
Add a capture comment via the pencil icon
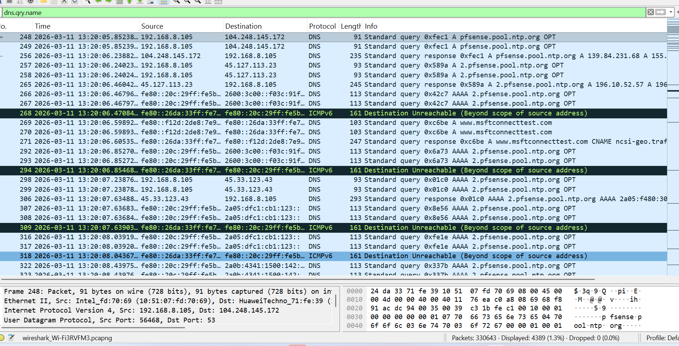(12, 337)
